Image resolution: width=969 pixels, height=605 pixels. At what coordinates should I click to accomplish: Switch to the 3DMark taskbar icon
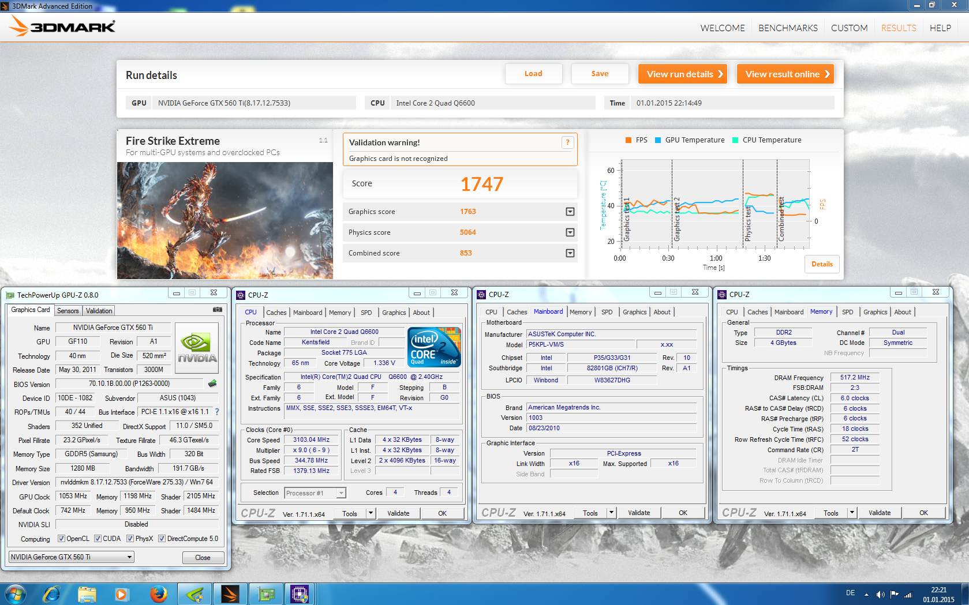[230, 593]
